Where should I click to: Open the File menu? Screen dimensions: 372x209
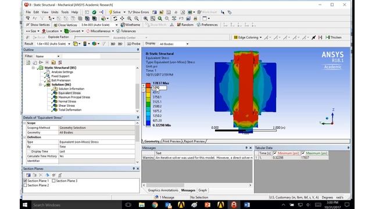click(28, 12)
